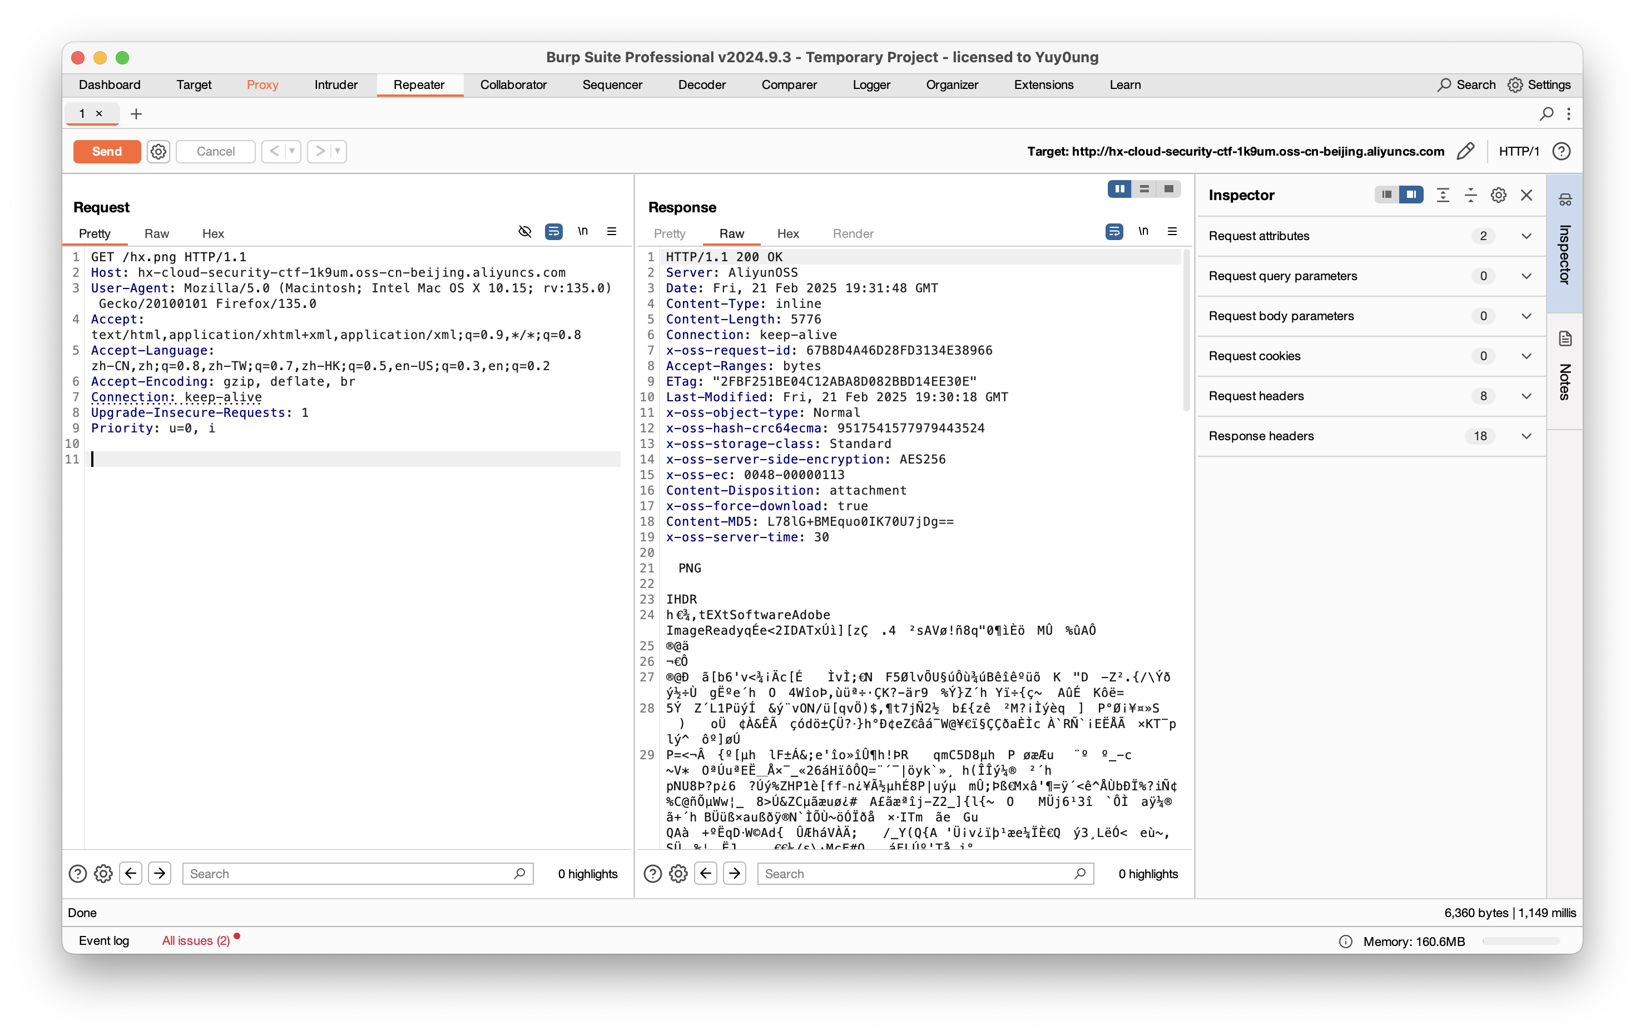This screenshot has height=1036, width=1645.
Task: Click the add new Repeater tab plus
Action: tap(136, 114)
